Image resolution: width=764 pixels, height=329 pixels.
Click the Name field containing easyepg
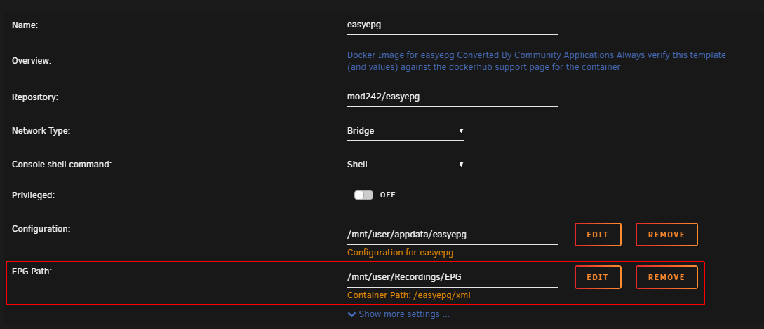[x=453, y=25]
